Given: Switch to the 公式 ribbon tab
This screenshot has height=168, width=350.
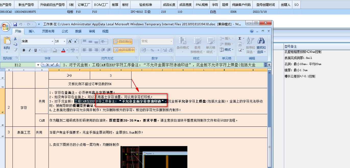Looking at the screenshot, I should pyautogui.click(x=65, y=31).
